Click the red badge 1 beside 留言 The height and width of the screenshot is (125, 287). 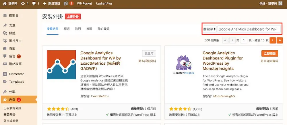[x=19, y=56]
